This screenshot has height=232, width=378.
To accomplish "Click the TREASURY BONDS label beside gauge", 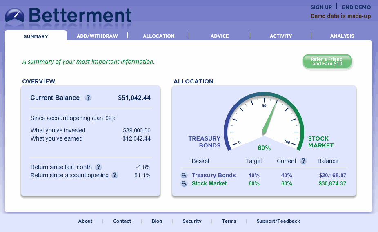I will [x=205, y=142].
